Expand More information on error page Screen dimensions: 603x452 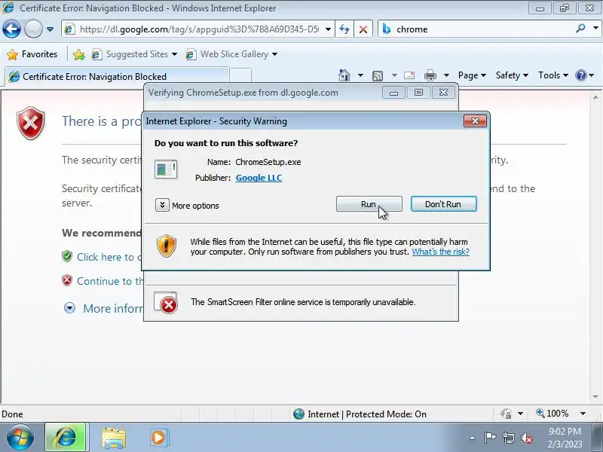(x=69, y=308)
